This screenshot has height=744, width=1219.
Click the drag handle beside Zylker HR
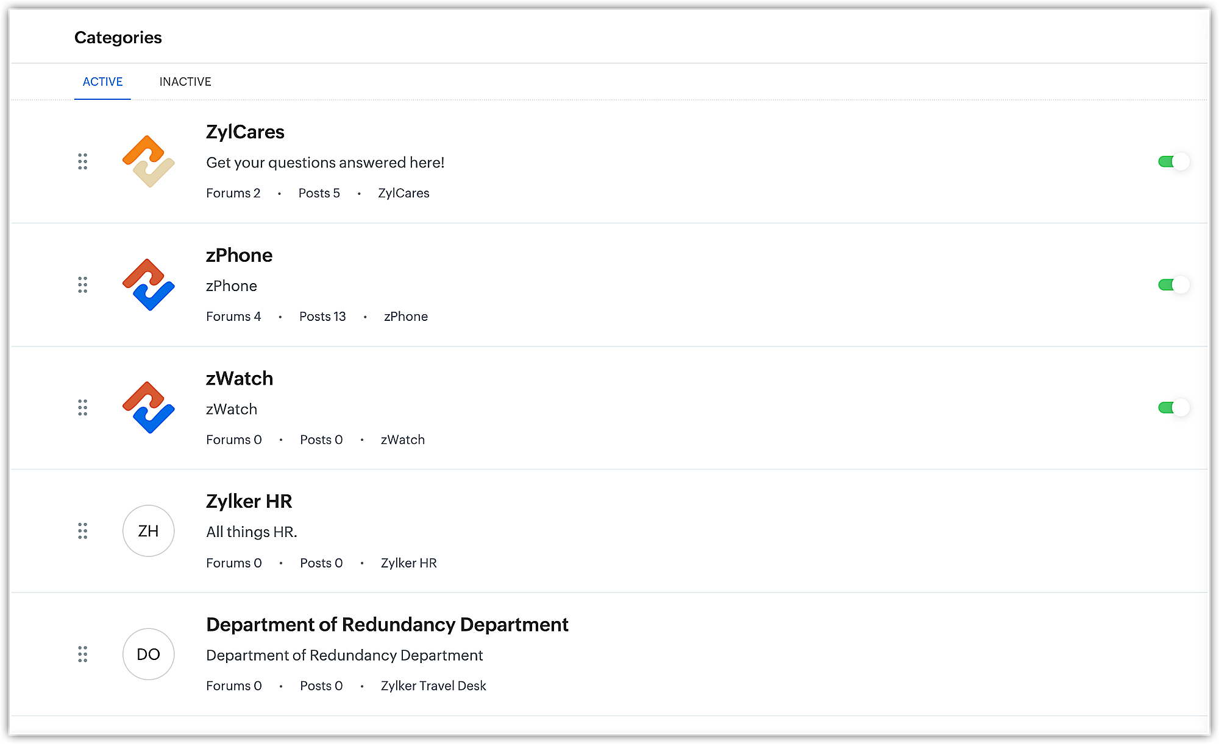click(83, 531)
